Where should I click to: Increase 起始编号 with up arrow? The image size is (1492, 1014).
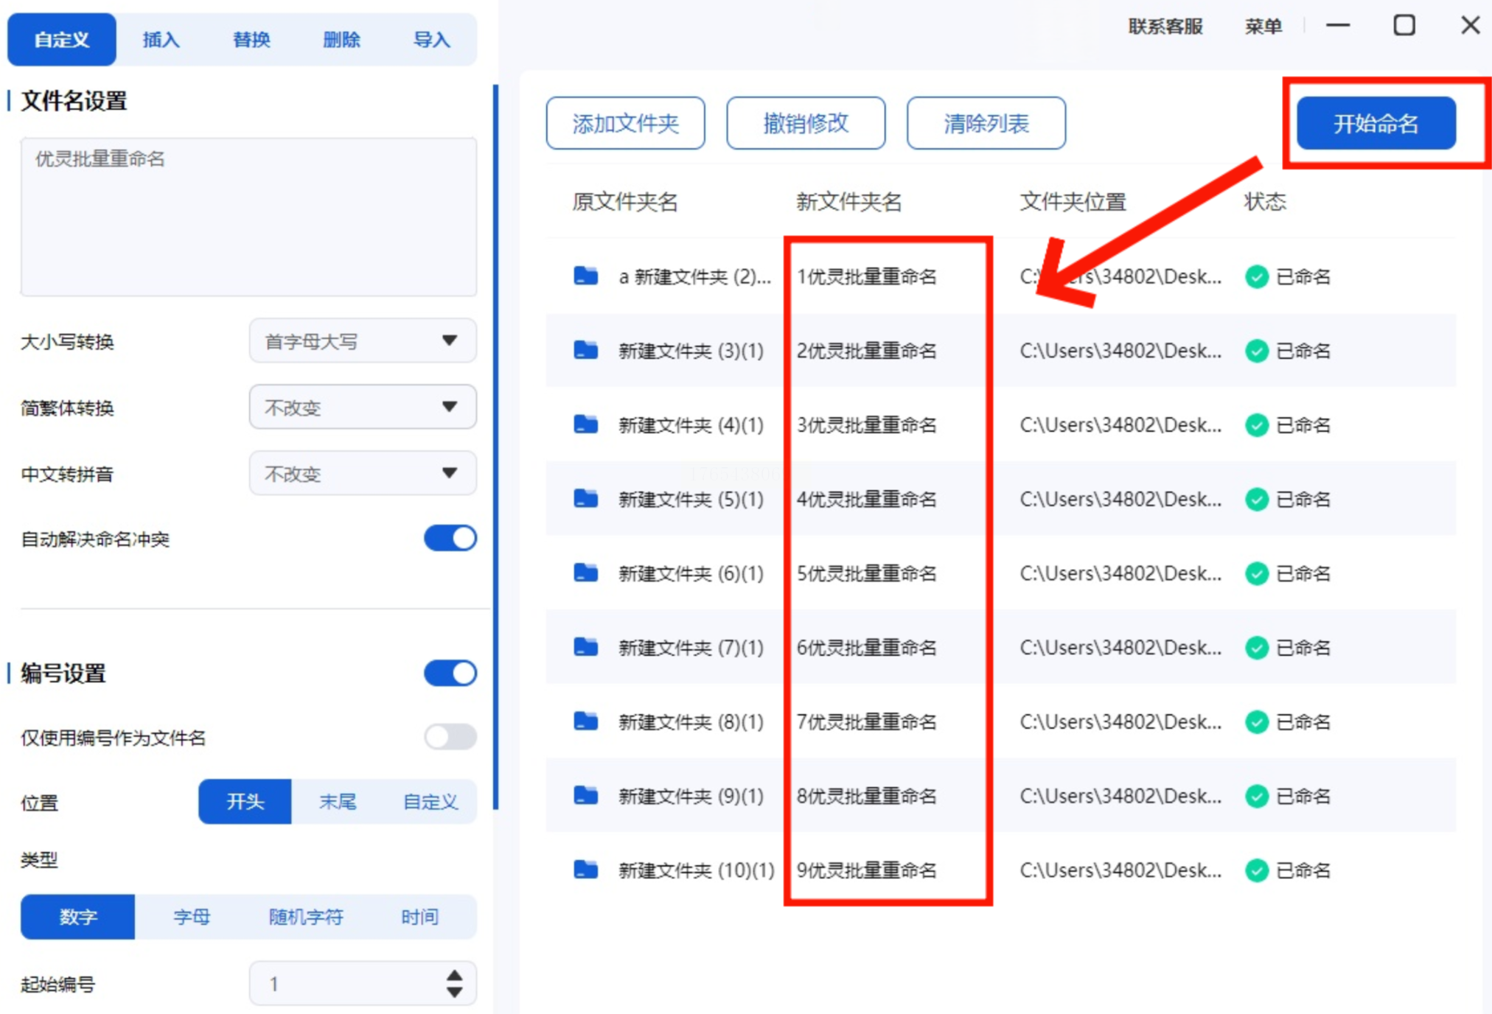(454, 975)
